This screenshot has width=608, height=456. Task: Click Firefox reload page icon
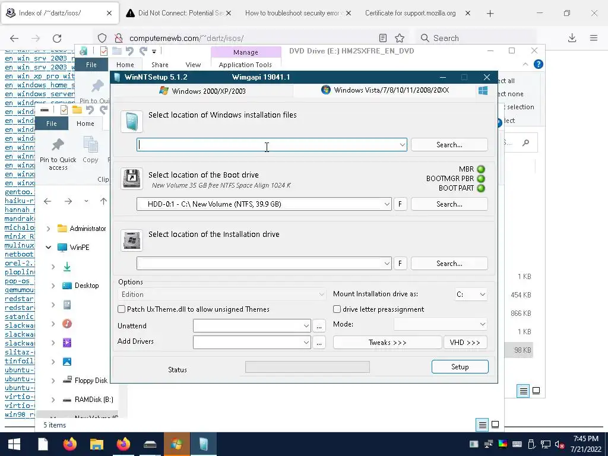point(57,38)
